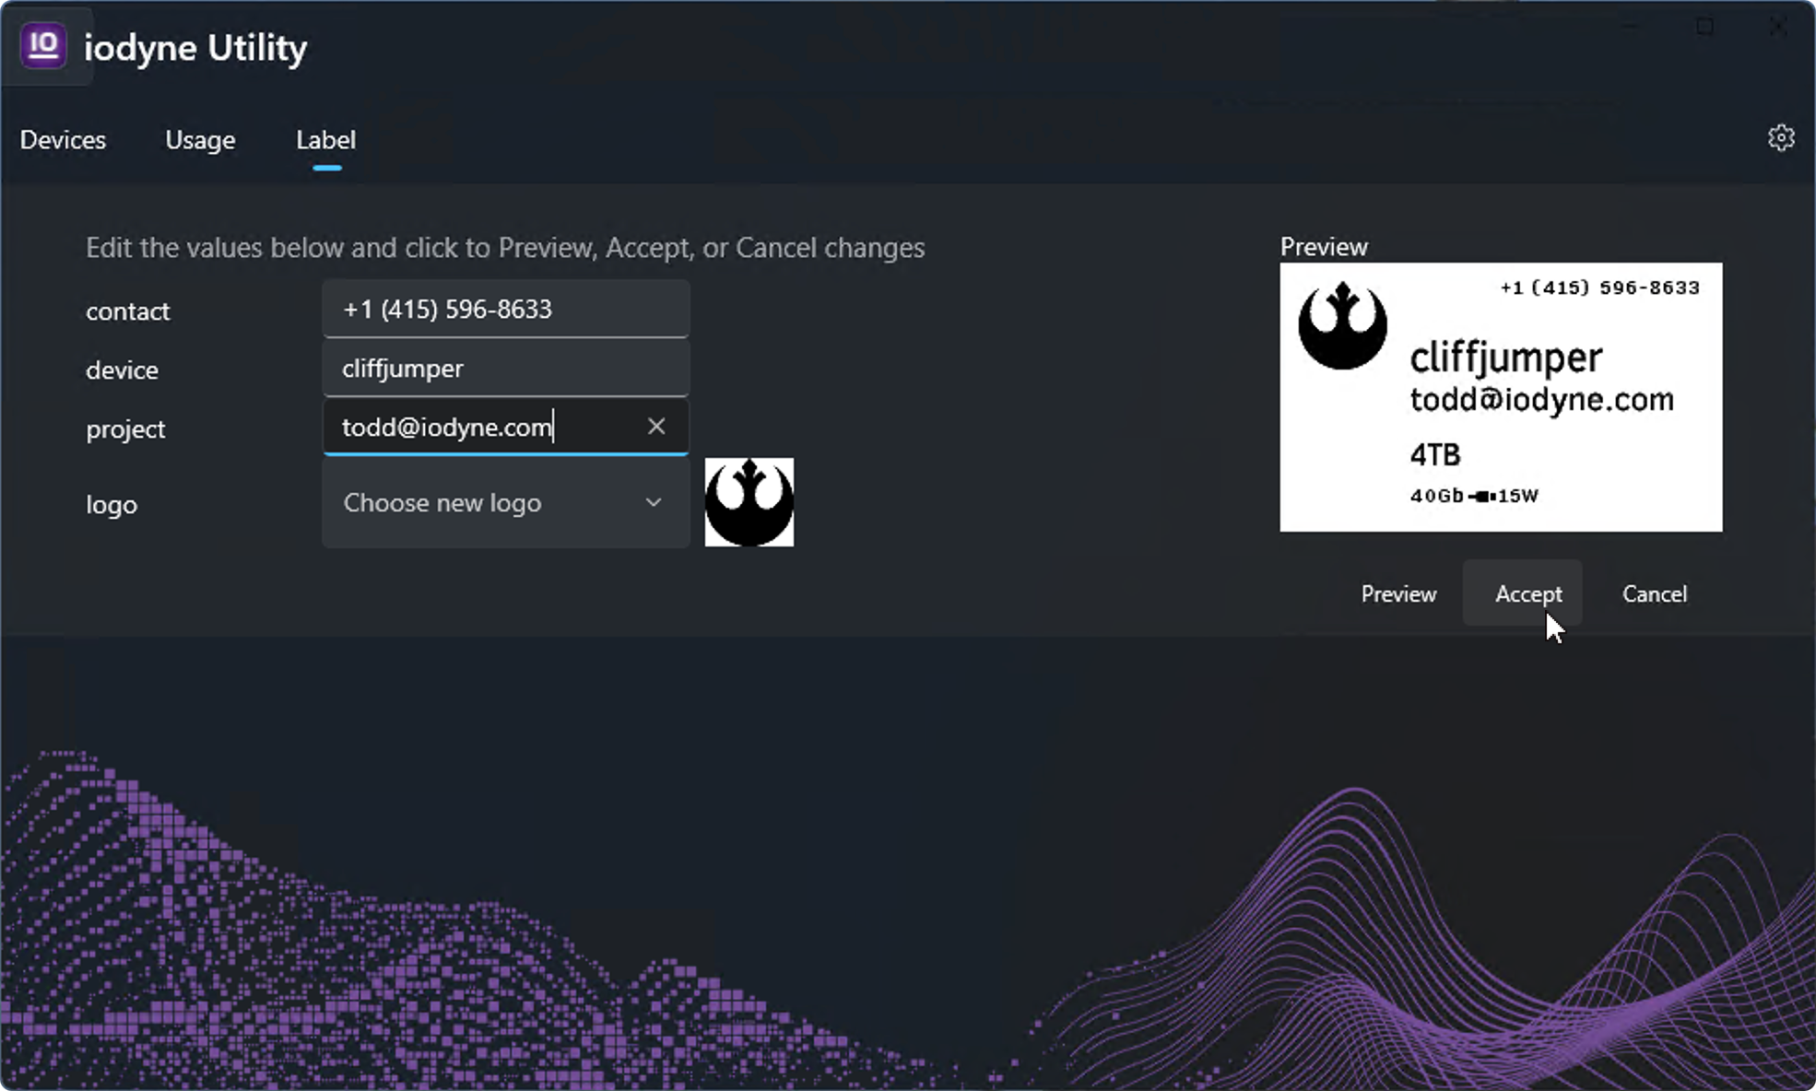
Task: Click the "Edit the values below" instruction text
Action: coord(505,248)
